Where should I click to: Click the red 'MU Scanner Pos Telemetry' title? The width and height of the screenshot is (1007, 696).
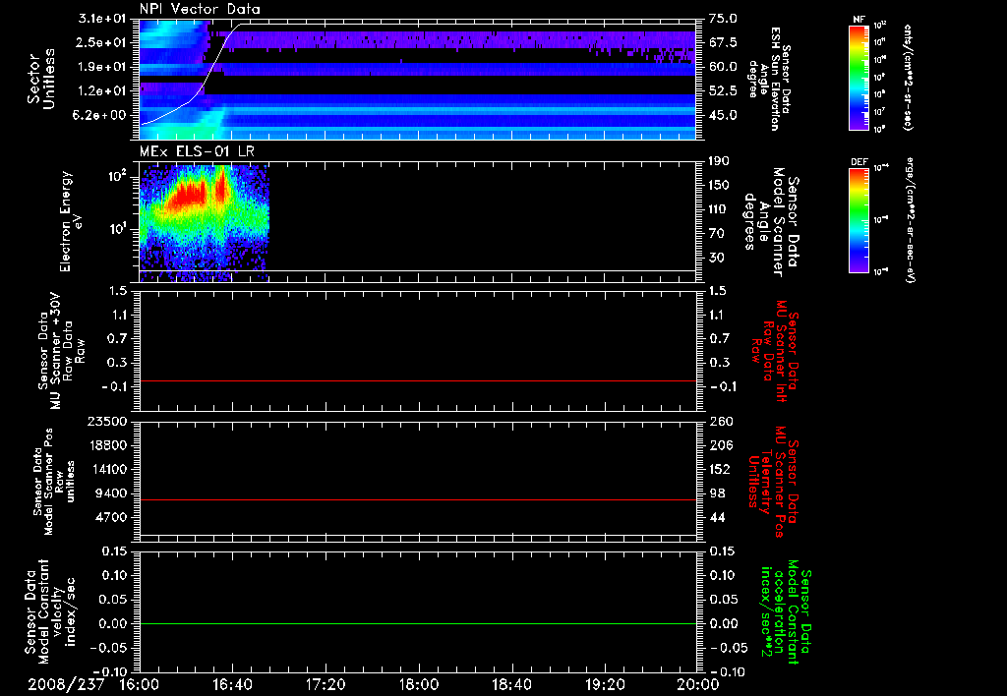point(773,482)
